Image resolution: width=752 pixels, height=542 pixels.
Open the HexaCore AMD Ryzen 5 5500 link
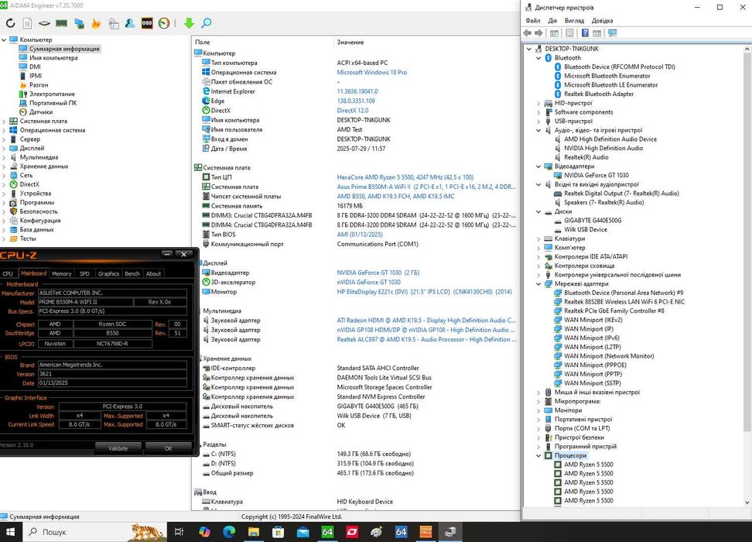tap(405, 177)
